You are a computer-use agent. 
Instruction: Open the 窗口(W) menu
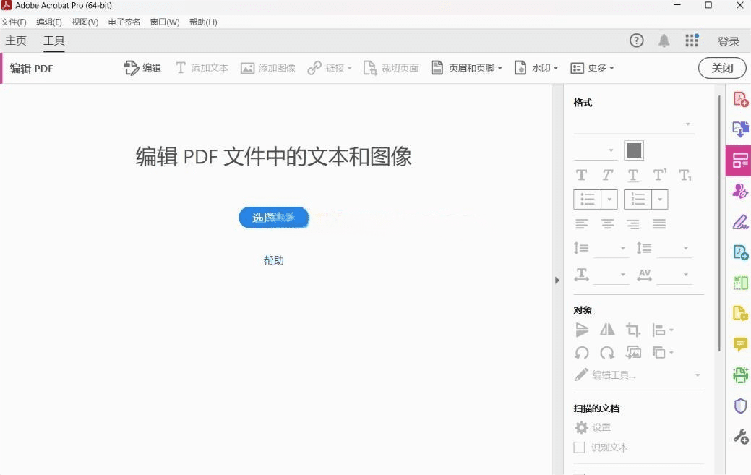164,22
